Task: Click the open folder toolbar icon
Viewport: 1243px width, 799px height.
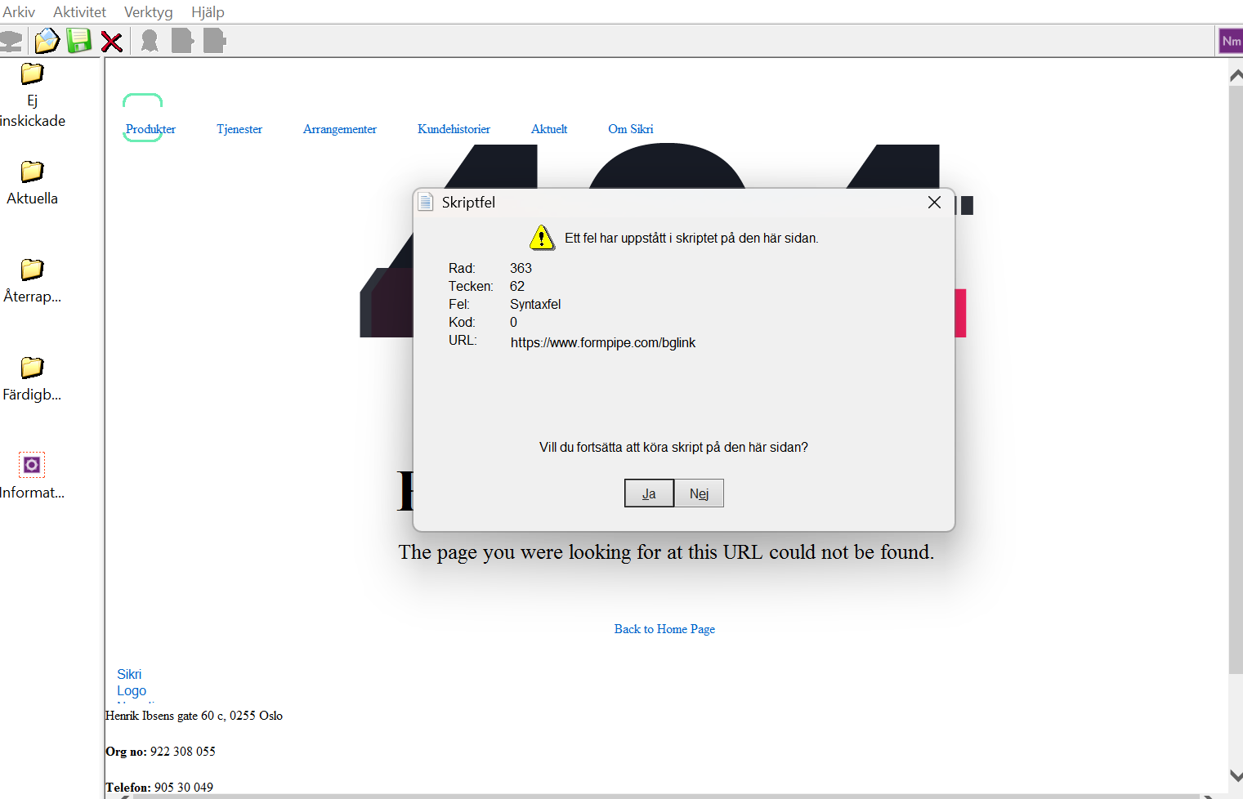Action: pos(47,41)
